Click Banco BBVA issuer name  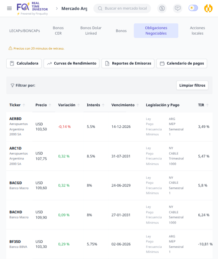[18, 247]
